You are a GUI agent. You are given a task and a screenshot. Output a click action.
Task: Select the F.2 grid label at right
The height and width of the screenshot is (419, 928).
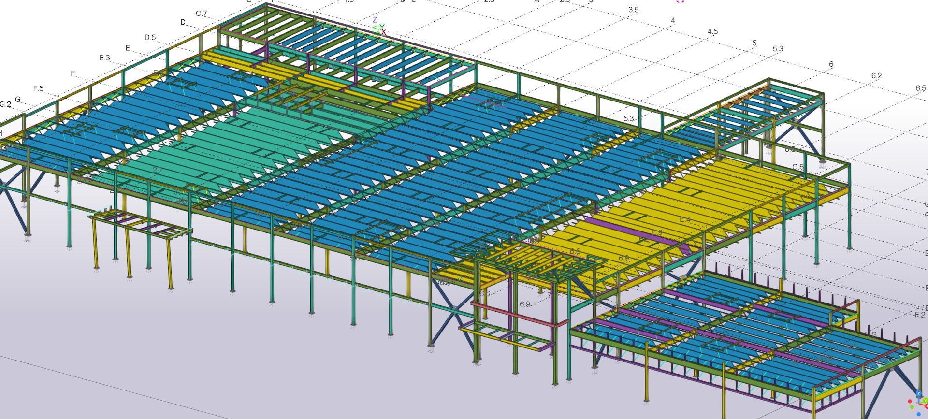point(919,315)
